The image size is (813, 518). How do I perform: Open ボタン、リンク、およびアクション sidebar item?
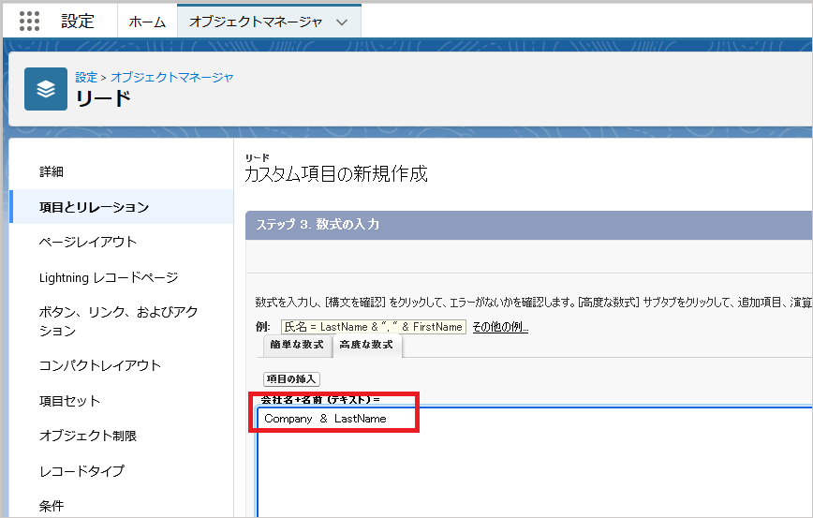pos(119,321)
